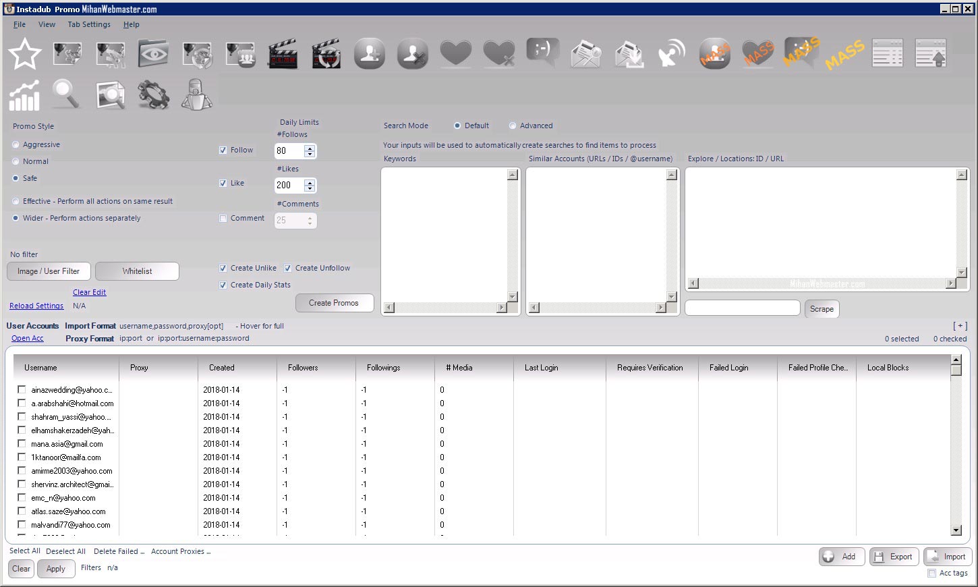Click the star favorites icon
This screenshot has width=978, height=587.
[25, 54]
